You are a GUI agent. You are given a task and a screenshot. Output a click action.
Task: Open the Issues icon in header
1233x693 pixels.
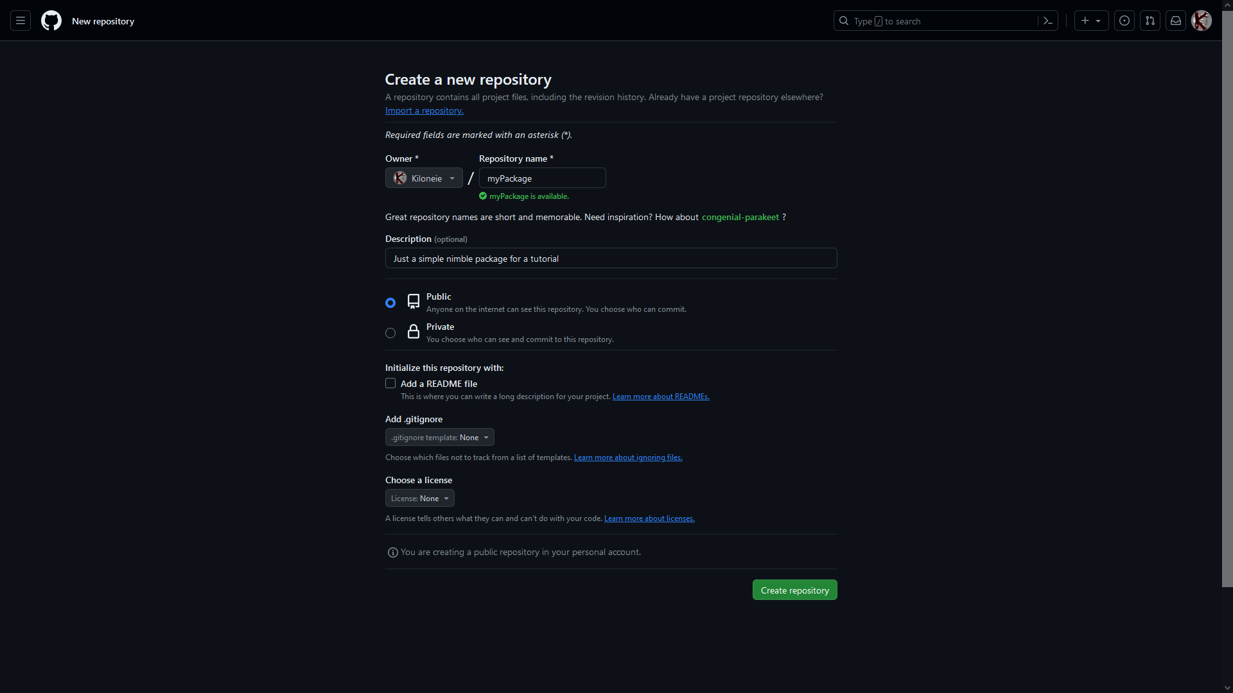(x=1124, y=21)
